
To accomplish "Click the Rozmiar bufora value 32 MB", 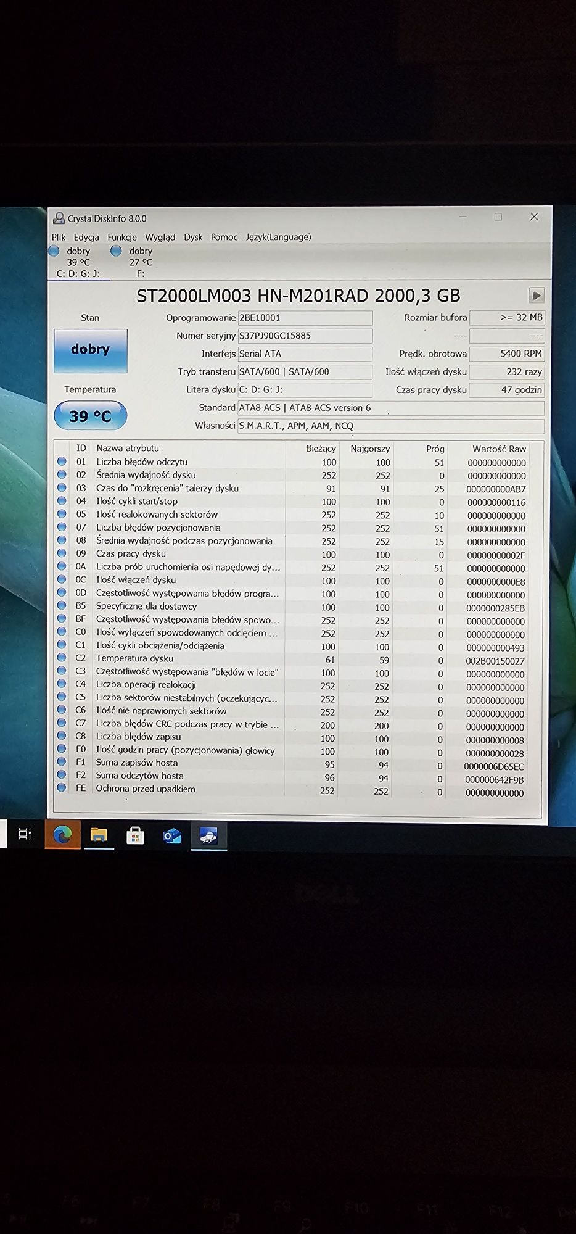I will click(507, 317).
